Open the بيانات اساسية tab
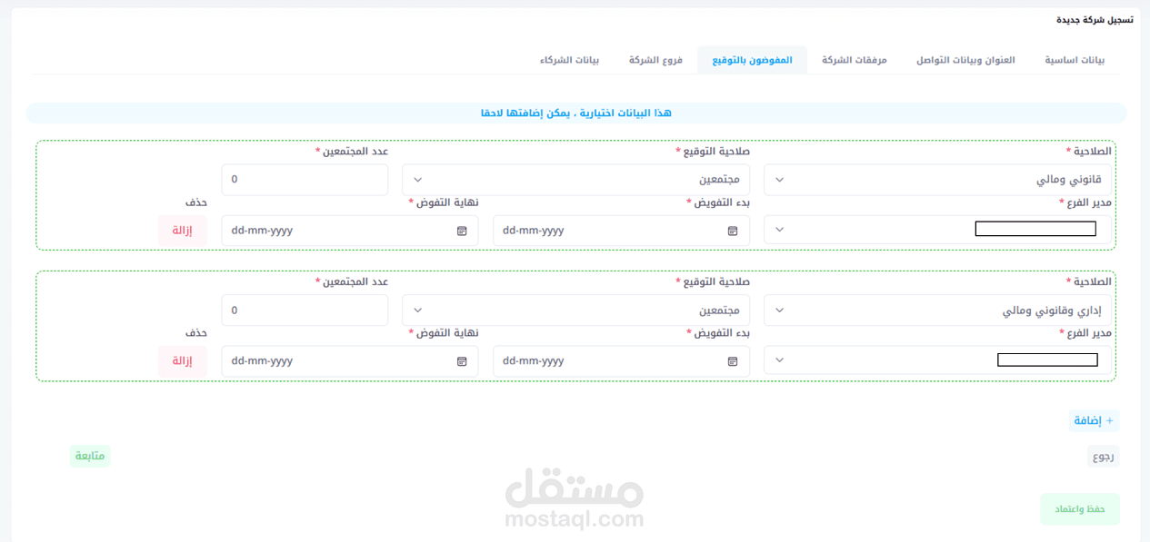Viewport: 1150px width, 542px height. [1075, 60]
